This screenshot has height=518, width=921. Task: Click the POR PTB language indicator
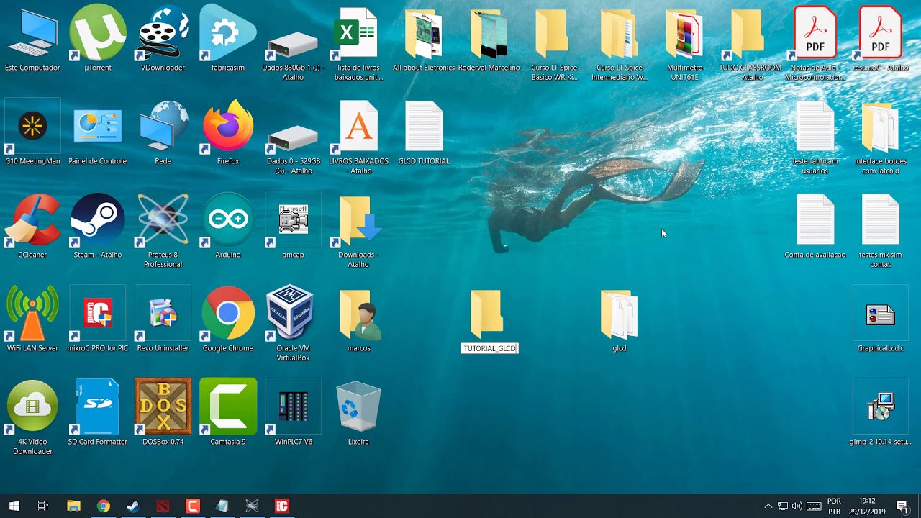tap(834, 506)
